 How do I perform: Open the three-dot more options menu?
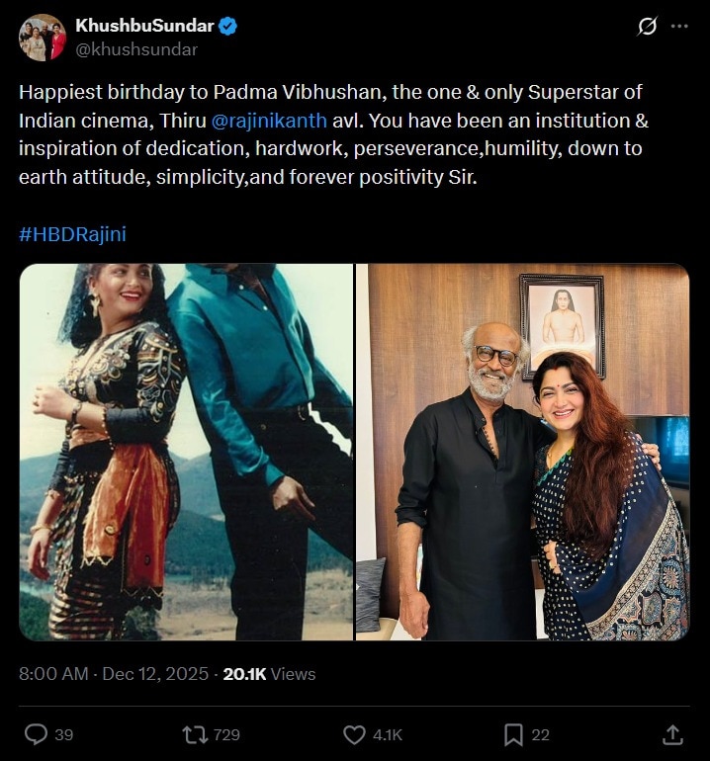679,27
